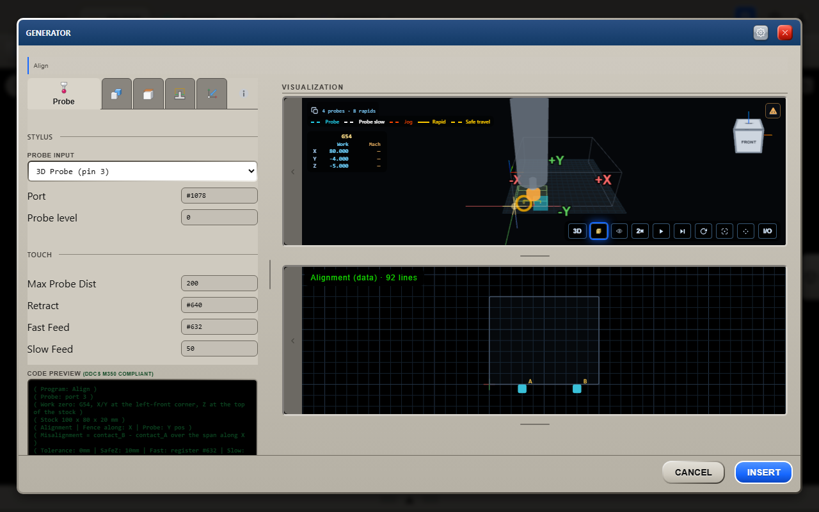This screenshot has width=819, height=512.
Task: Play the toolpath simulation
Action: [662, 231]
